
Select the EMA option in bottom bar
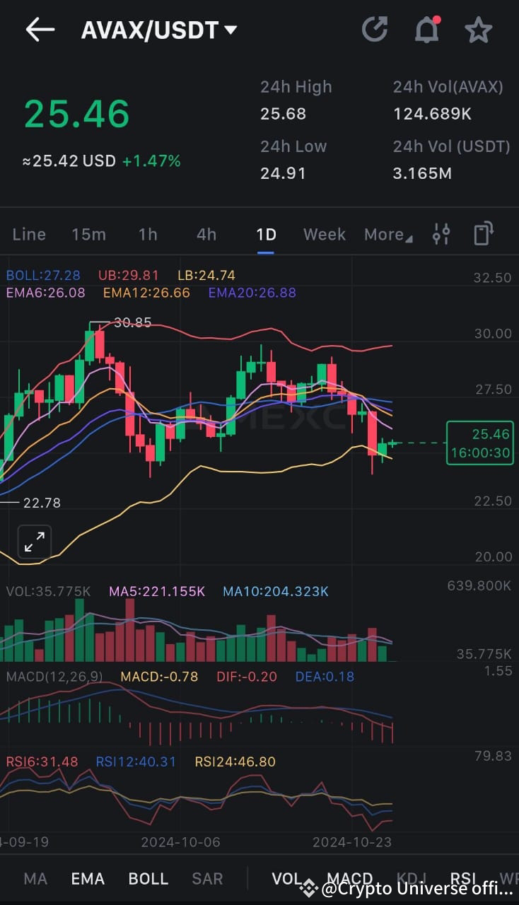point(87,878)
